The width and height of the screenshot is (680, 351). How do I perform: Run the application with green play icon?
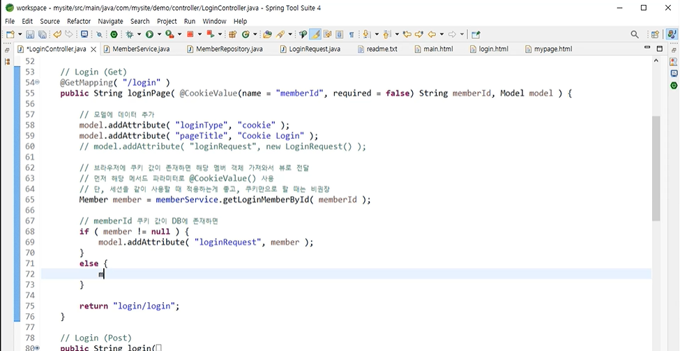click(x=149, y=34)
